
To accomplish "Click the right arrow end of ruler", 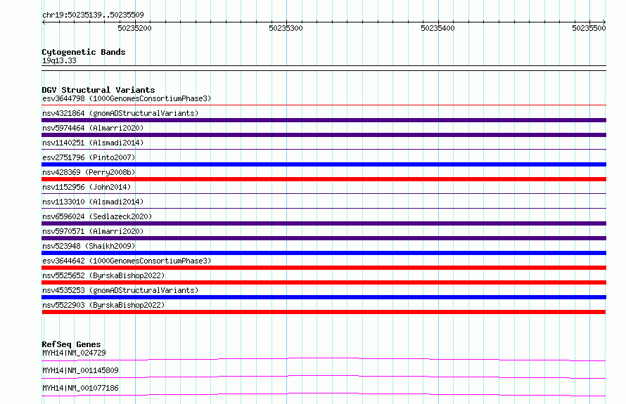I will pos(604,22).
